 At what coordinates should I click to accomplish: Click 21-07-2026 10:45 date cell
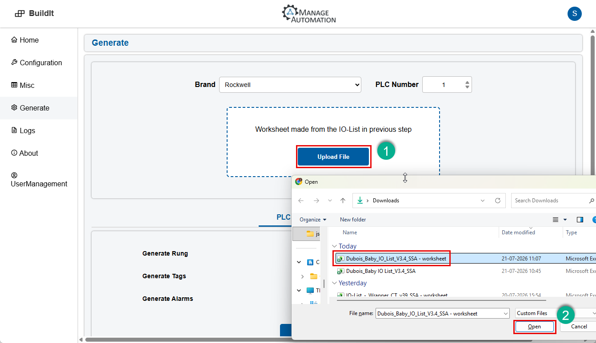click(521, 271)
